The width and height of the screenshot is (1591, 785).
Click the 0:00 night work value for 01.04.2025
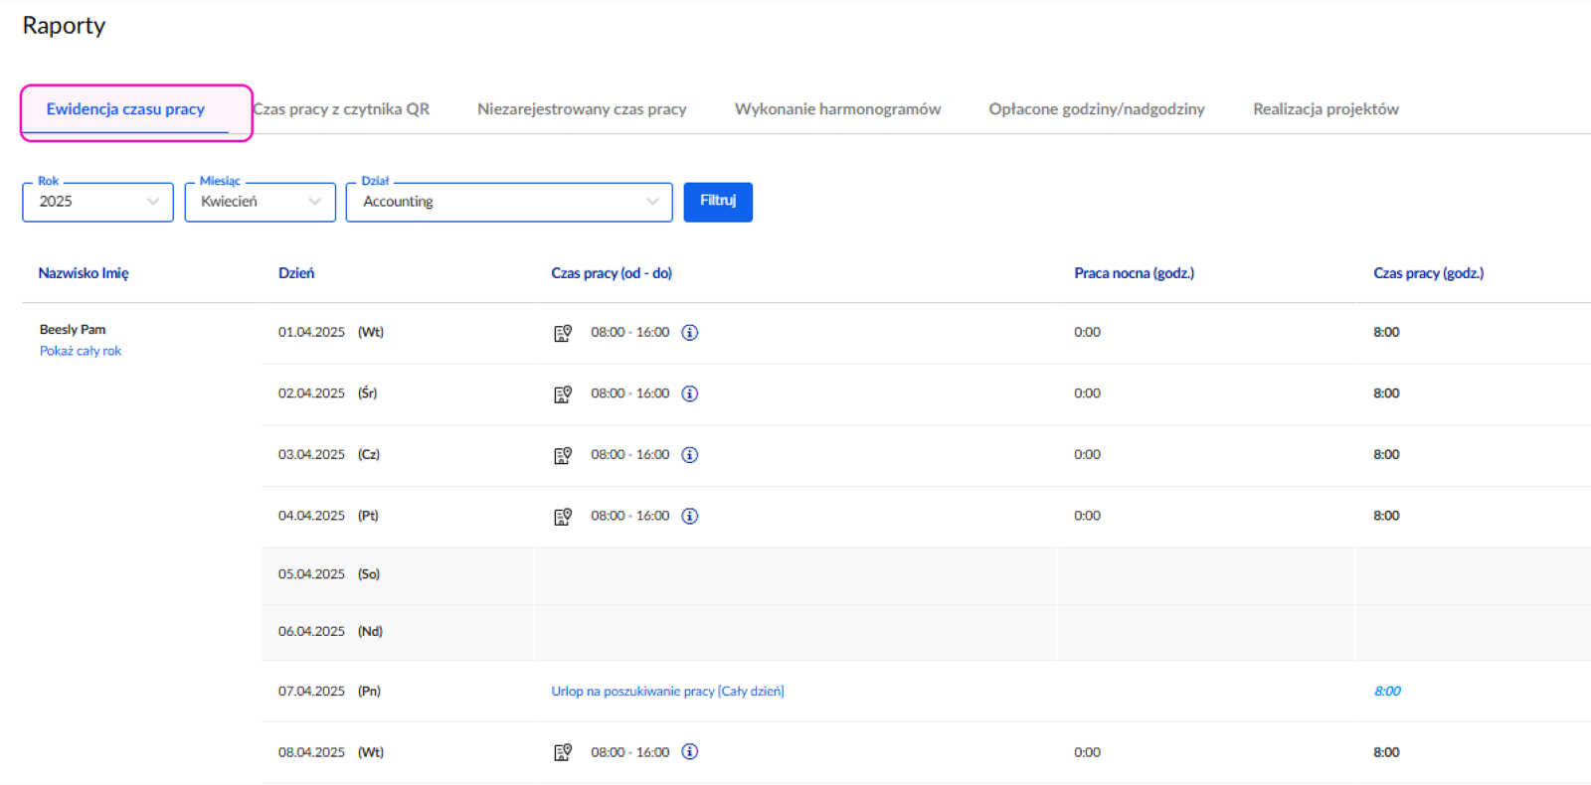click(1087, 333)
